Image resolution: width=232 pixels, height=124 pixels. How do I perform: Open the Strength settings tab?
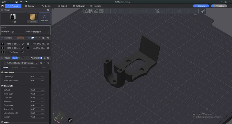(15, 67)
